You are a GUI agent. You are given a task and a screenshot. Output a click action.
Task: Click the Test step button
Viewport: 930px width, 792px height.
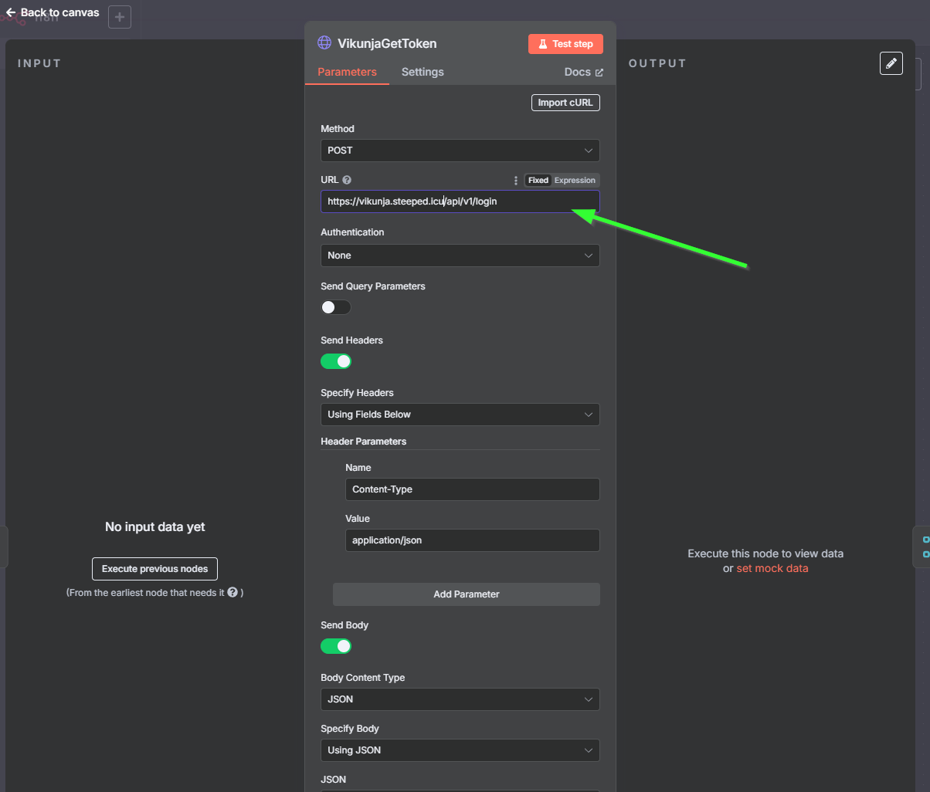coord(565,44)
